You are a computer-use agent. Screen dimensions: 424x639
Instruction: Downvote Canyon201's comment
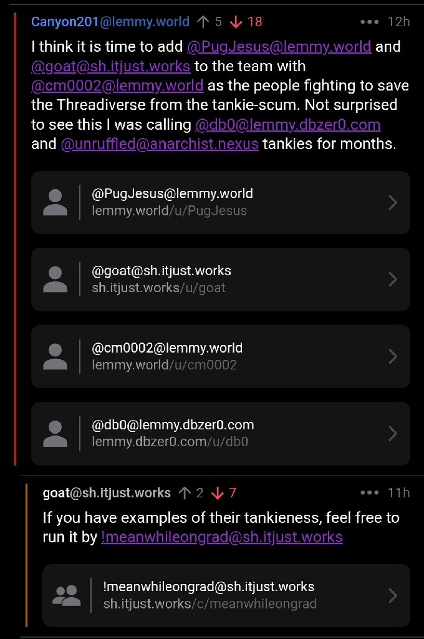[236, 22]
